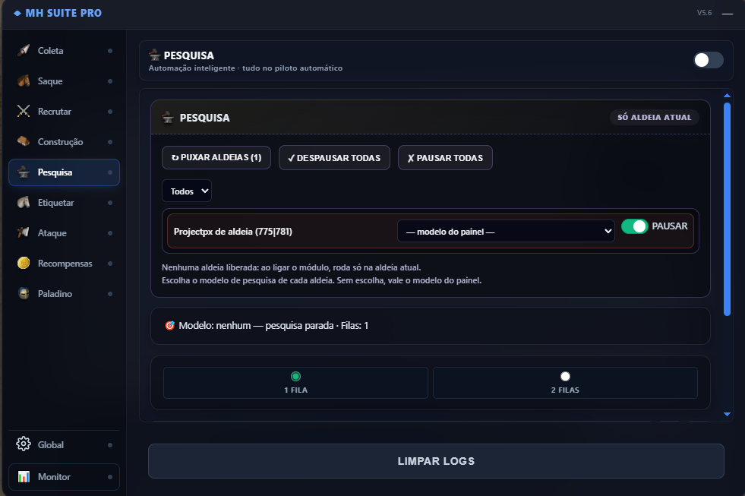
Task: Click the status dot next to Ataque
Action: coord(110,233)
